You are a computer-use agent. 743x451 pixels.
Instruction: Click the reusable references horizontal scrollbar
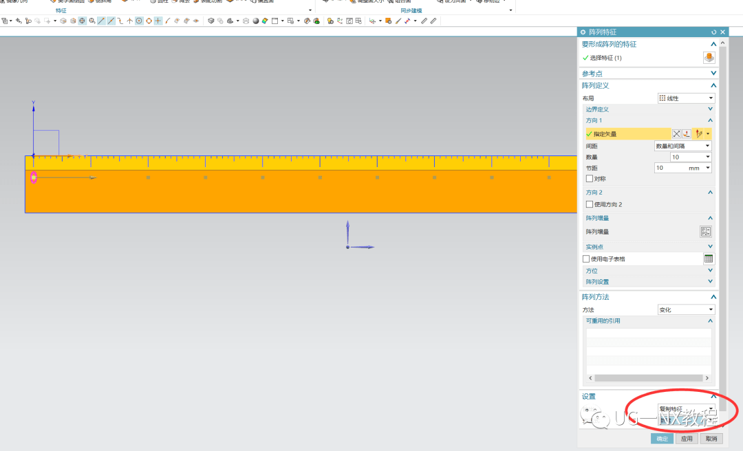[x=649, y=378]
